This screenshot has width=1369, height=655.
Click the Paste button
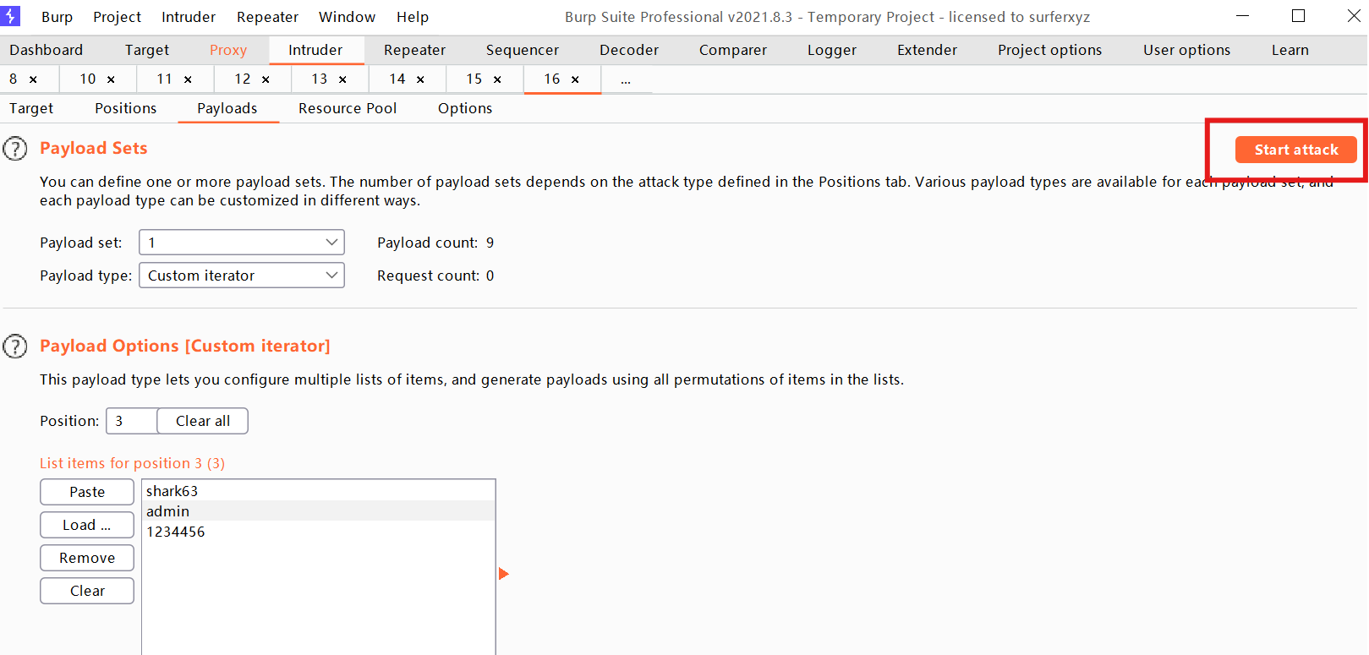pos(87,492)
